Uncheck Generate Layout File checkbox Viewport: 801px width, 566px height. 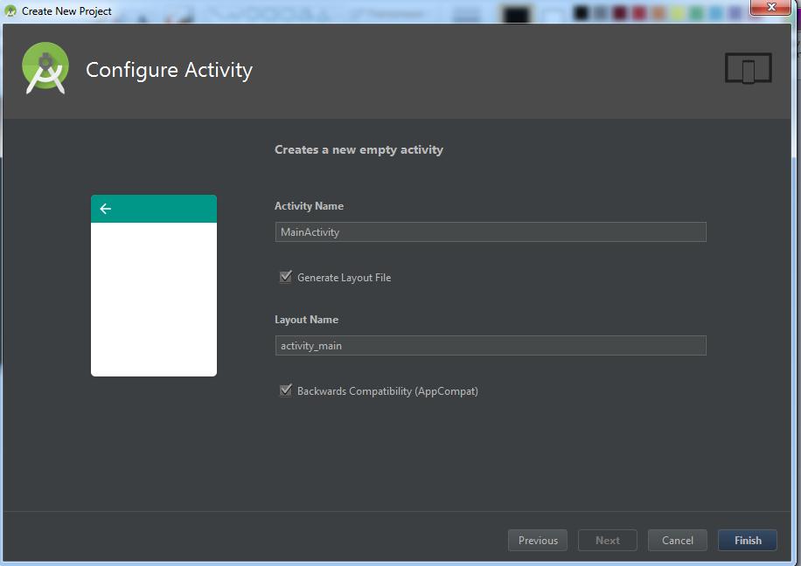[x=286, y=277]
